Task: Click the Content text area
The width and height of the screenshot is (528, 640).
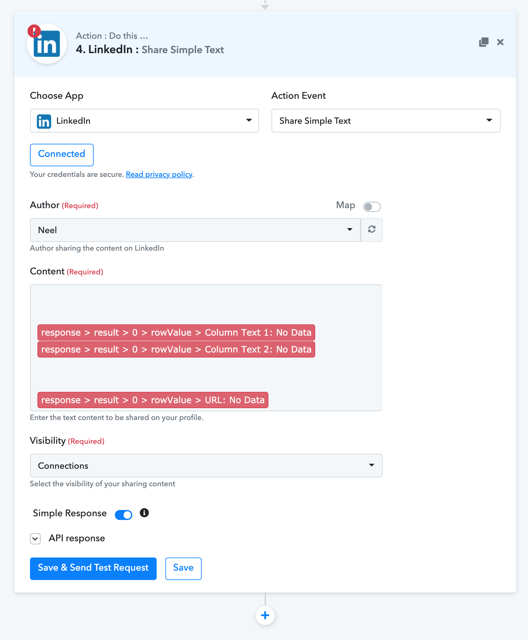Action: (206, 347)
